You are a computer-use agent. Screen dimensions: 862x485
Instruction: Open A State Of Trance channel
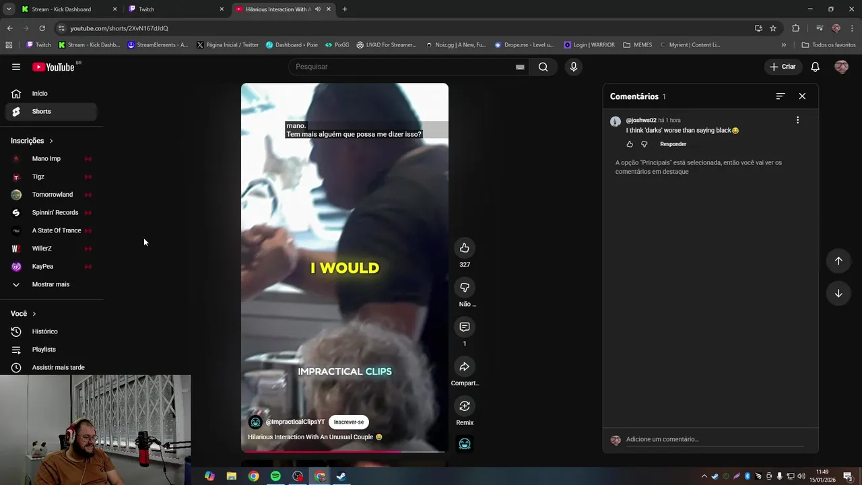[x=51, y=230]
